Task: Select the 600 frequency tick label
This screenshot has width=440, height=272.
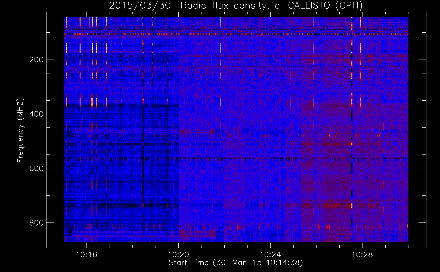Action: tap(36, 168)
